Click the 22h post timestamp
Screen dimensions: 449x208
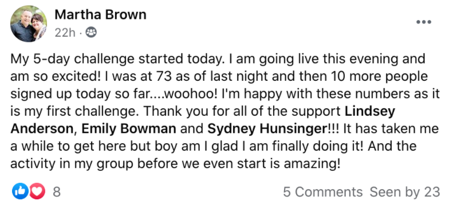(x=65, y=33)
